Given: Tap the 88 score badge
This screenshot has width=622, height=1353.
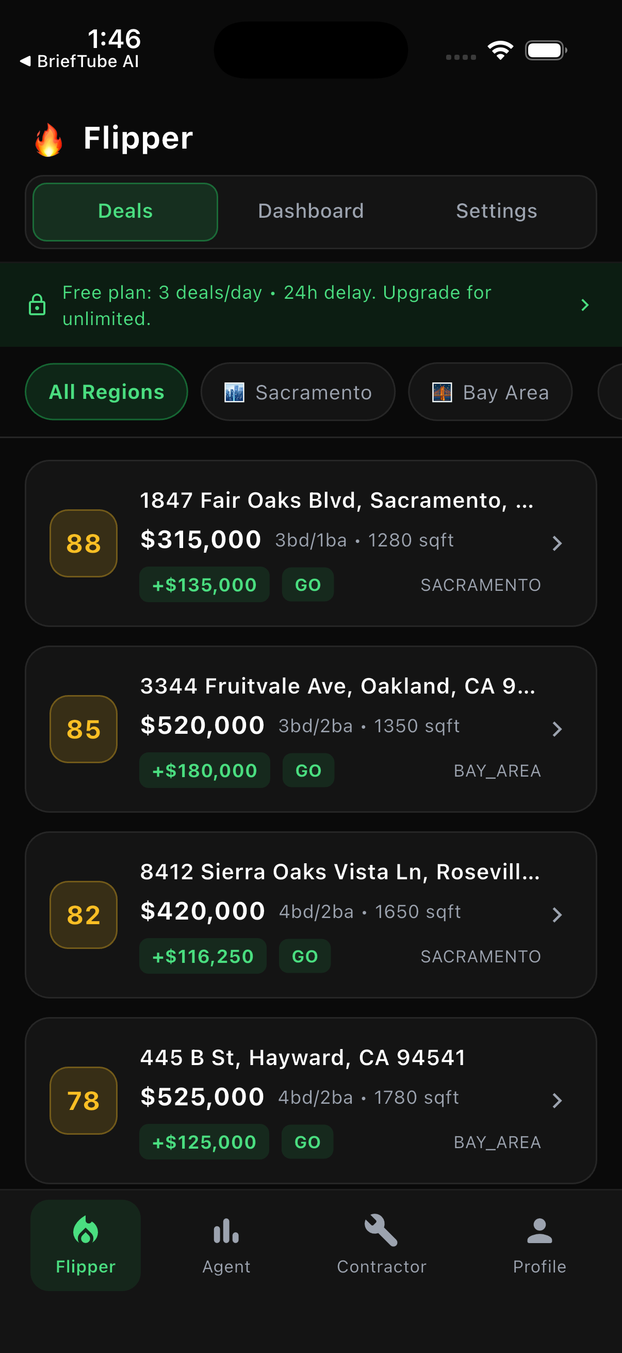Looking at the screenshot, I should coord(84,543).
